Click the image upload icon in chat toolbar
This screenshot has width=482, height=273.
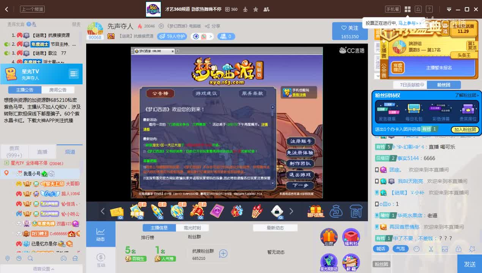pyautogui.click(x=445, y=249)
